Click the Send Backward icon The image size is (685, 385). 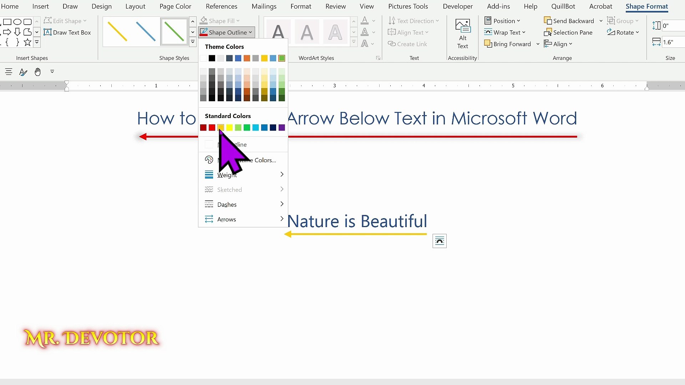(x=548, y=21)
